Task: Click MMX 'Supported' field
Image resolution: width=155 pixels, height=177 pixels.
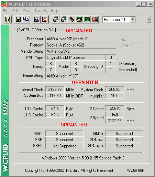Action: tap(64, 134)
